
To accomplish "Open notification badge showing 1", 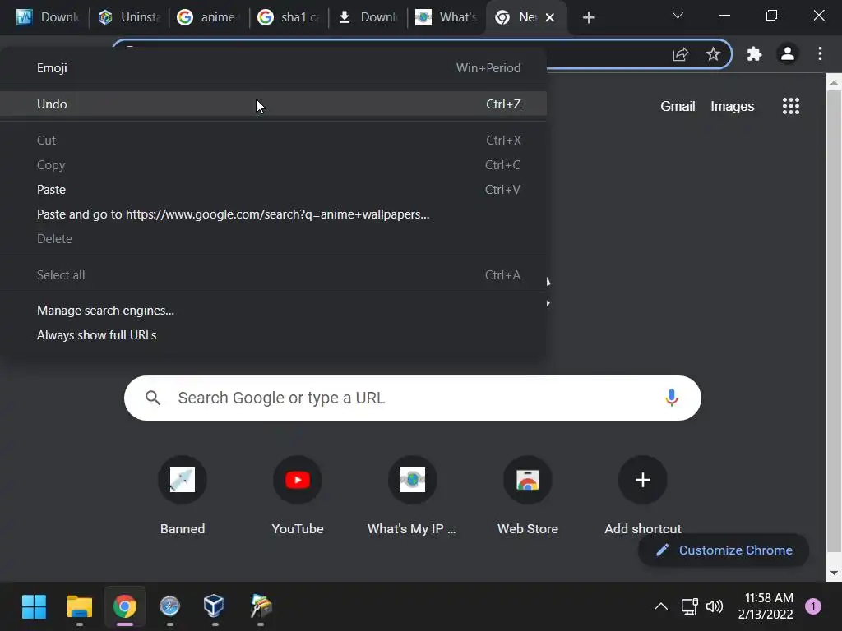I will pyautogui.click(x=813, y=606).
